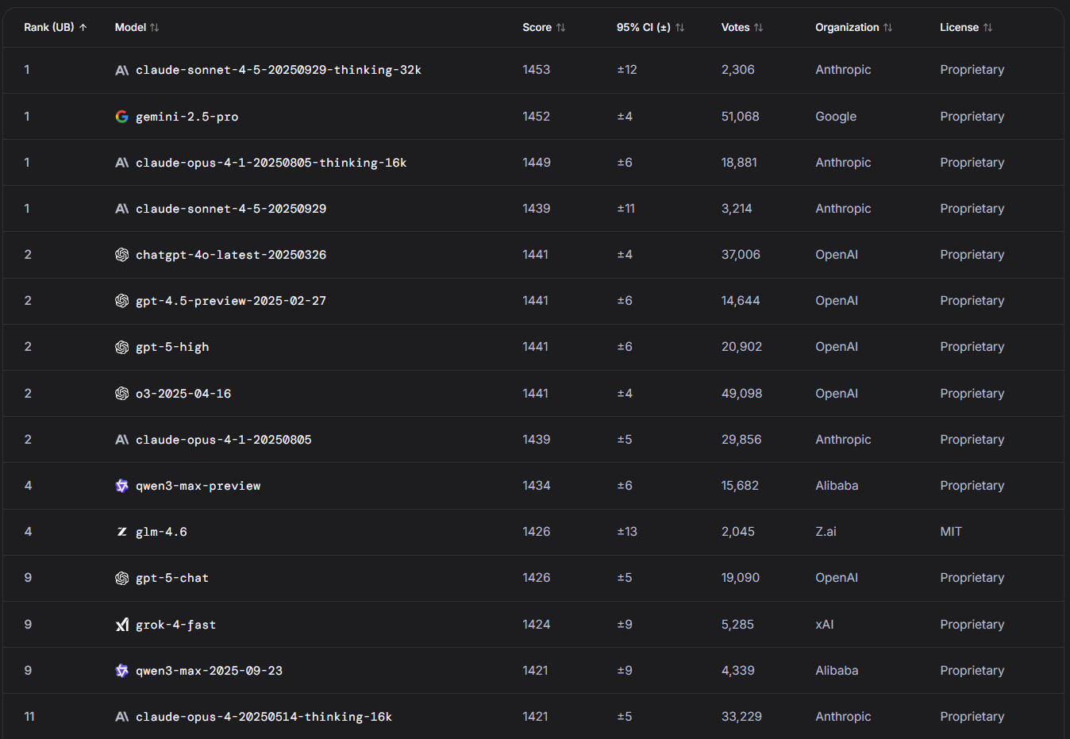Click the score value 1424
This screenshot has width=1070, height=739.
click(x=537, y=625)
